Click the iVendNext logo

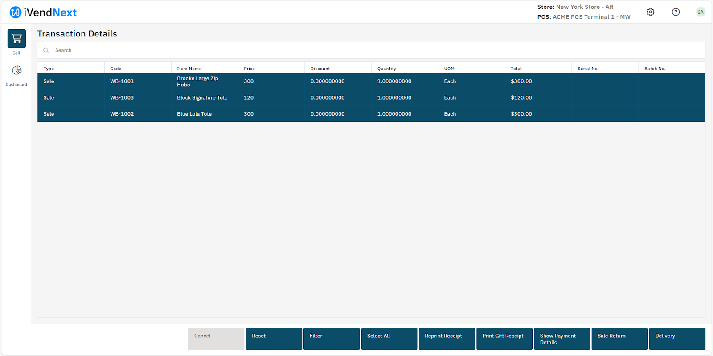pyautogui.click(x=43, y=12)
